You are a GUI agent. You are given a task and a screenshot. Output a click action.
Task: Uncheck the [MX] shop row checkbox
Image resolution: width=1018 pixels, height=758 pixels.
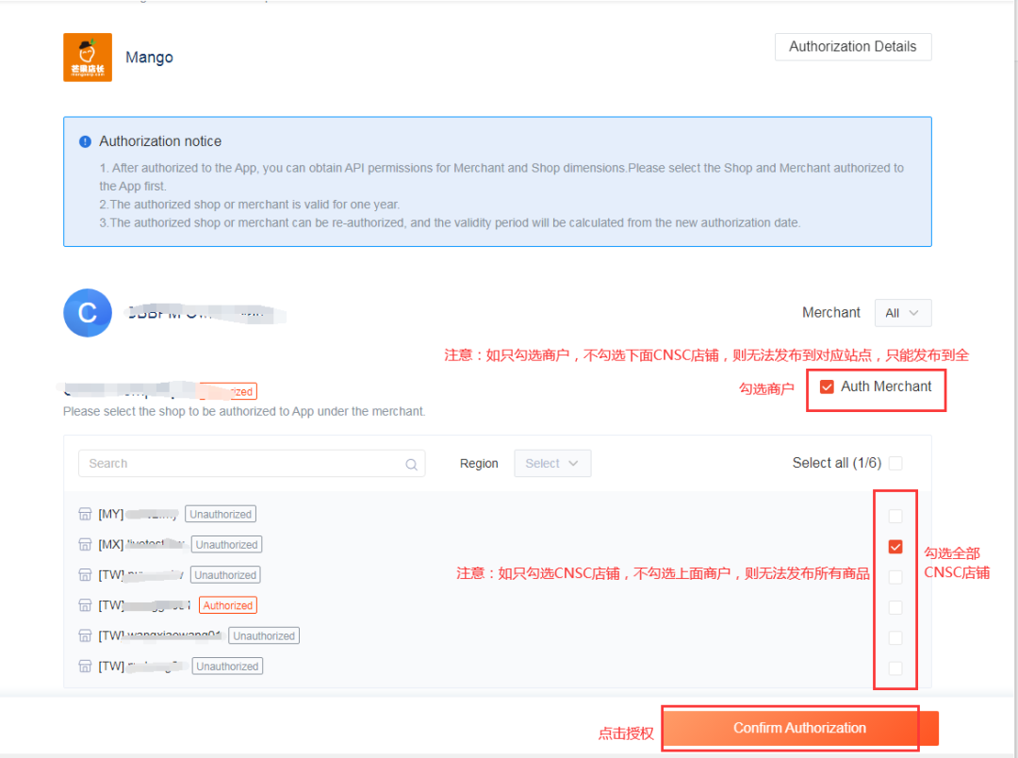[895, 547]
